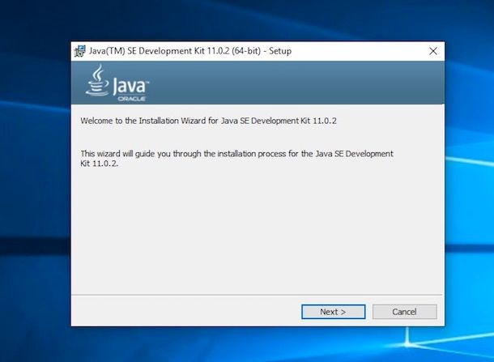Click 'Welcome to the Installation Wizard' text
Viewport: 494px width, 362px height.
point(209,121)
